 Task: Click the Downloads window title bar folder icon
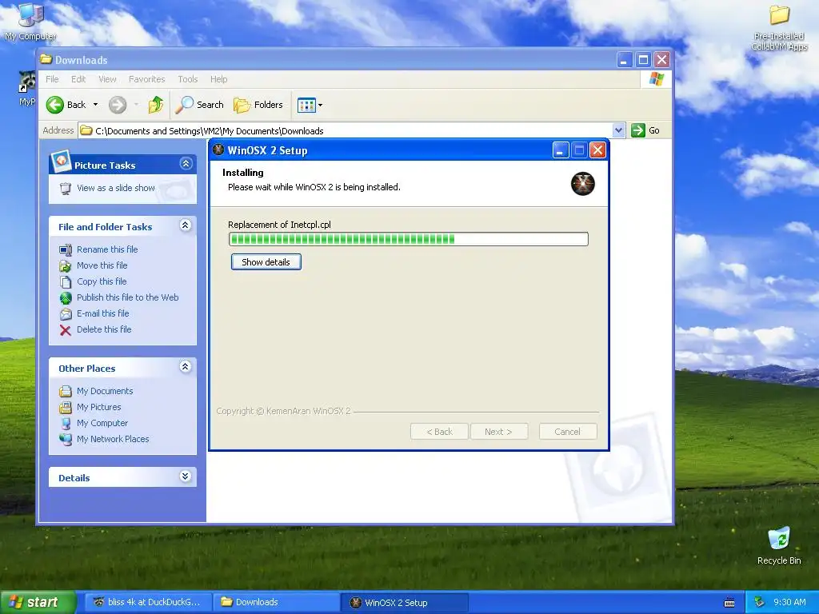[x=46, y=59]
